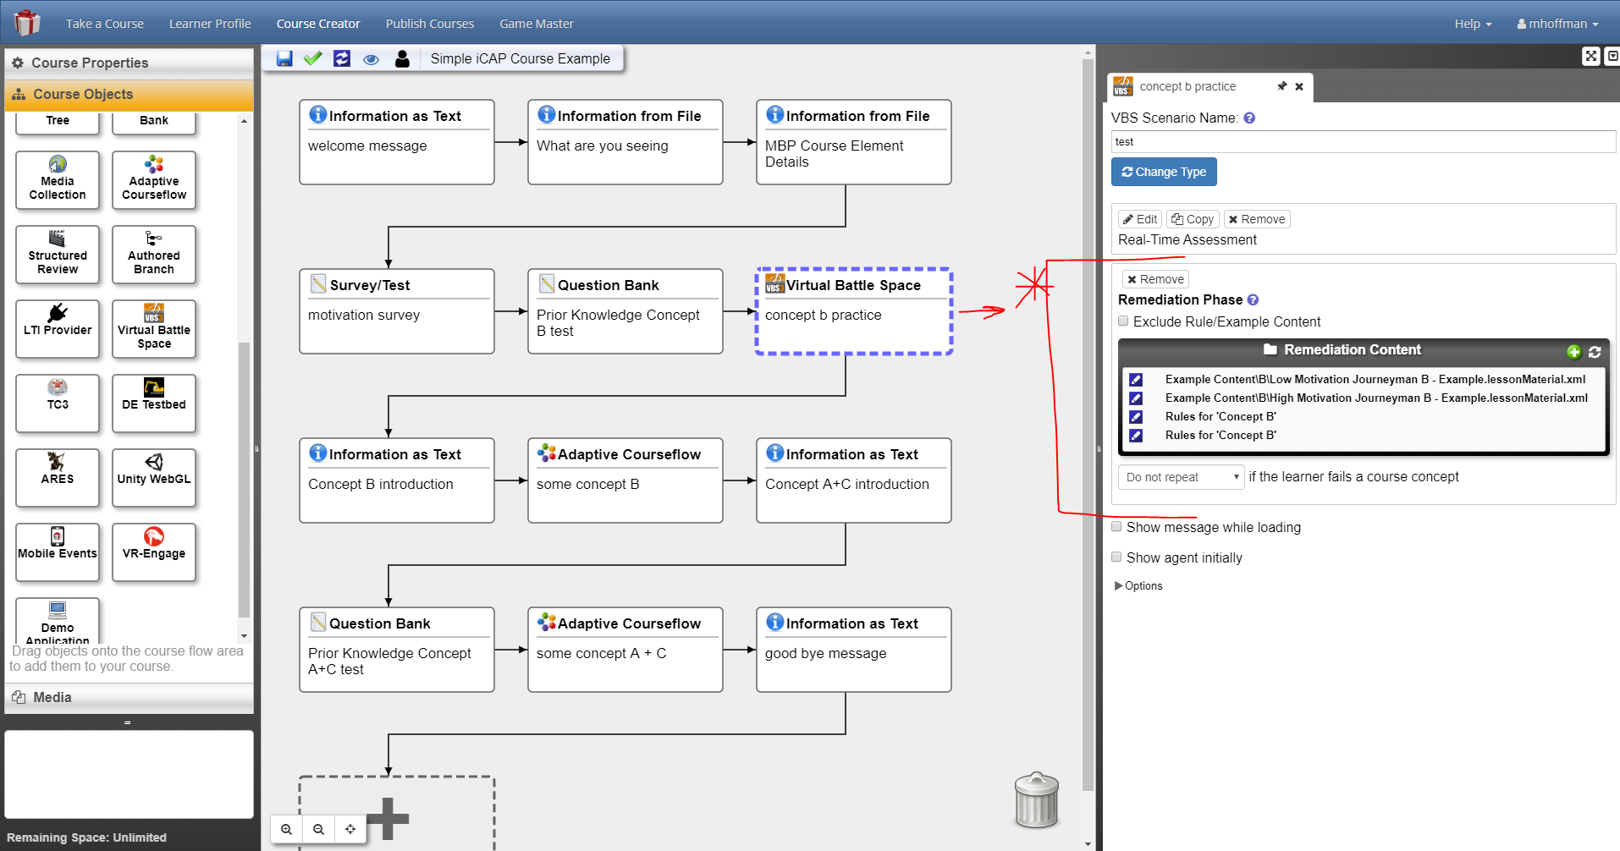Pick the Authored Branch course object

coord(154,255)
